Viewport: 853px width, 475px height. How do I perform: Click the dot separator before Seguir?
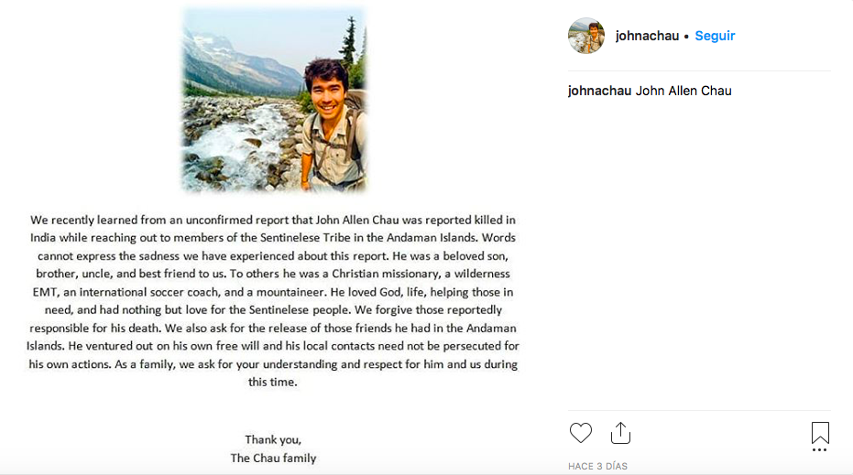click(x=686, y=37)
